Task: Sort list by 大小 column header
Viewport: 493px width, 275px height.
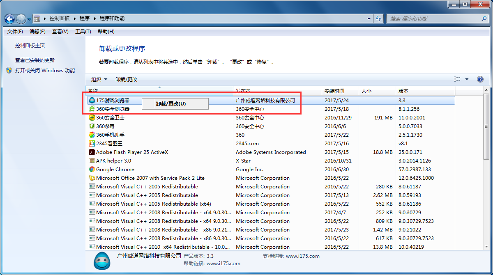Action: pyautogui.click(x=377, y=91)
